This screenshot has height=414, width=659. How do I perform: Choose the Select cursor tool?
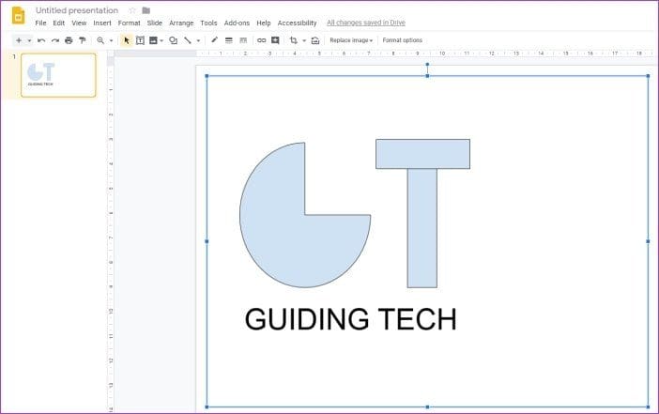127,40
